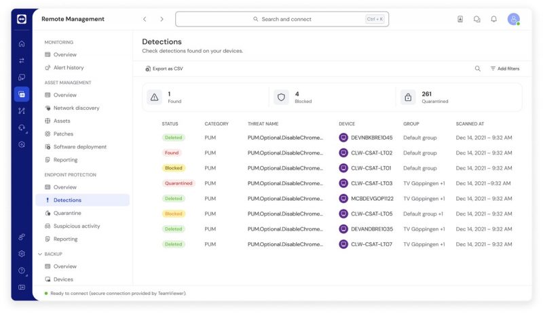
Task: Click the search magnifier above detections table
Action: tap(478, 68)
